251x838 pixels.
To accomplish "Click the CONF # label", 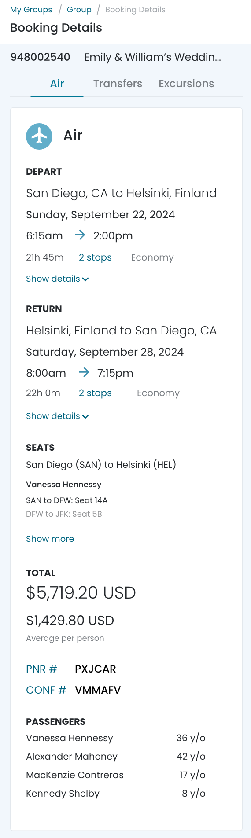I will point(46,690).
